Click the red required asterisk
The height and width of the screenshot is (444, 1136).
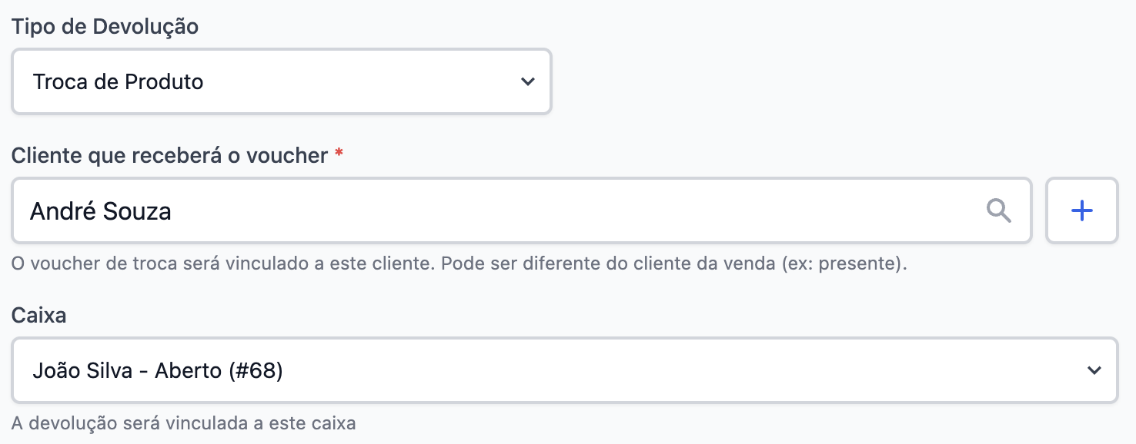point(339,155)
